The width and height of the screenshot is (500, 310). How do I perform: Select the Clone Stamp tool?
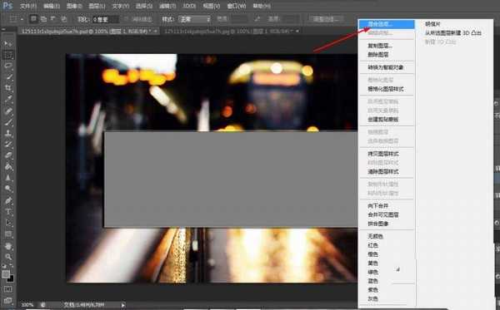click(x=8, y=133)
